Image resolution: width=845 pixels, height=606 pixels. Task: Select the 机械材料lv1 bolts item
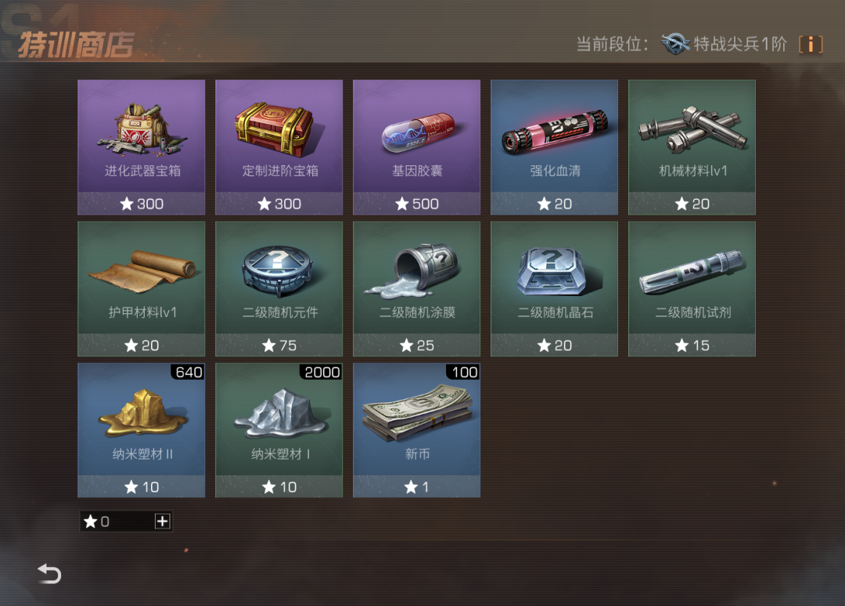pyautogui.click(x=692, y=147)
